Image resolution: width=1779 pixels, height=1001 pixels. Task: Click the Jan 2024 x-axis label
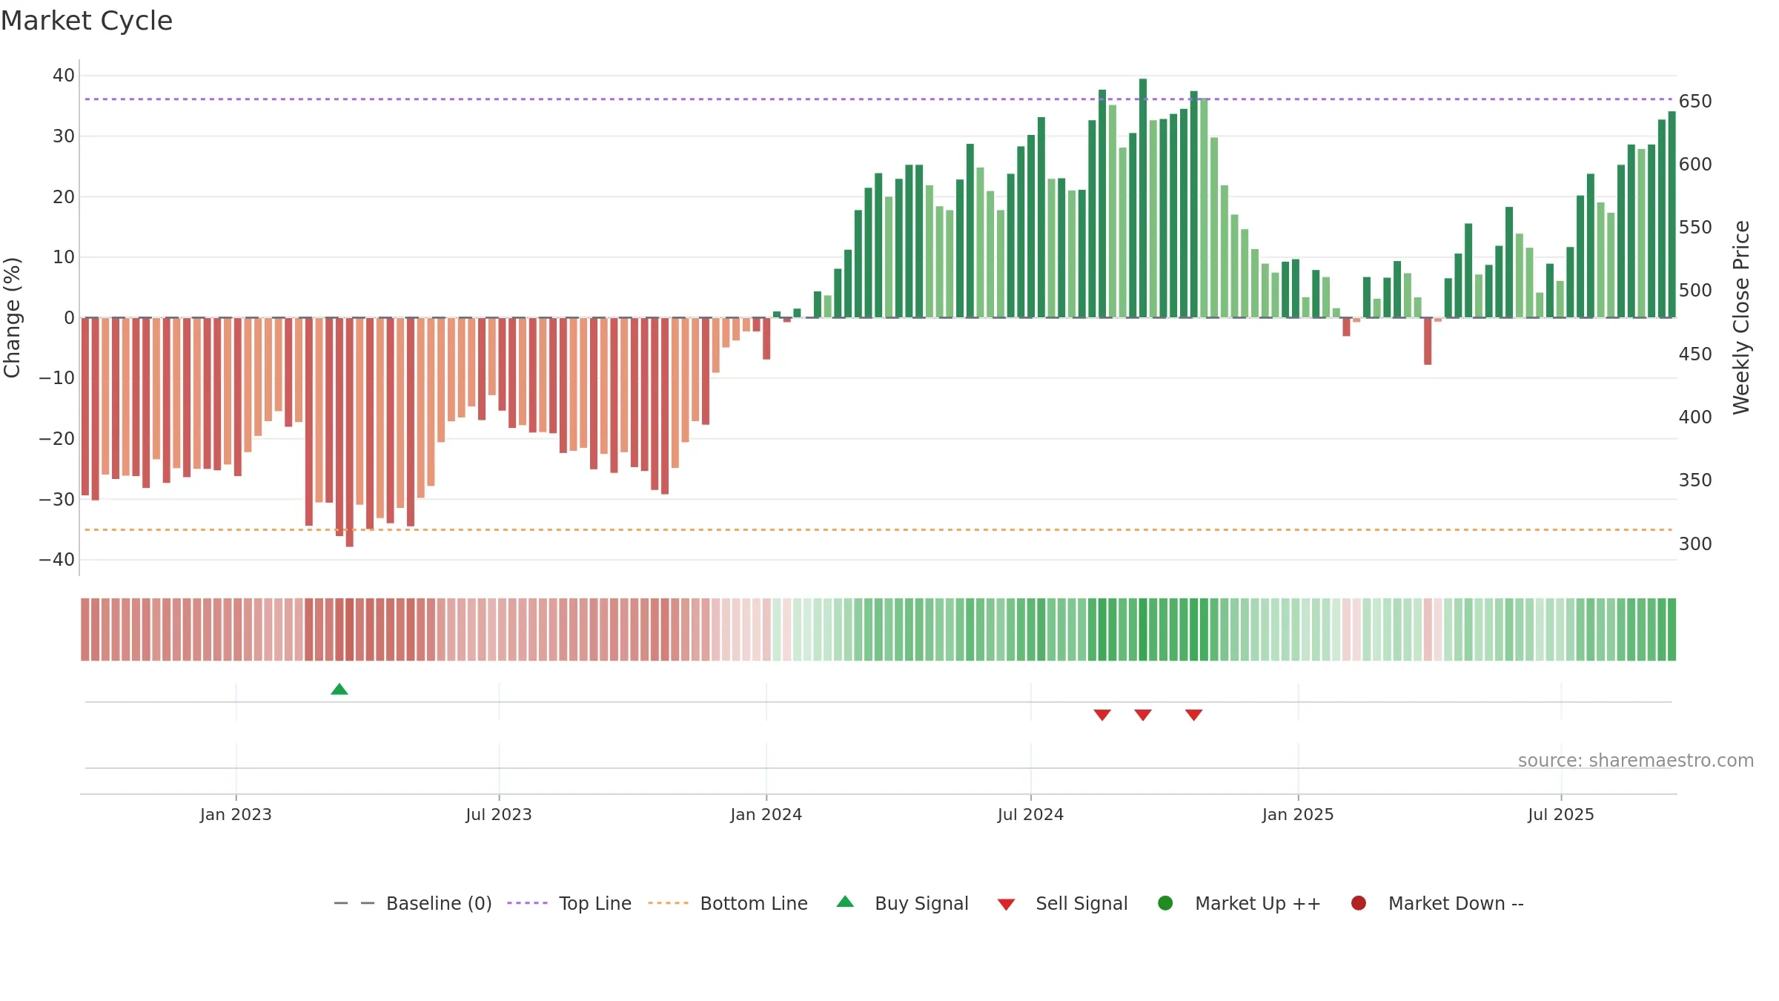[x=766, y=814]
